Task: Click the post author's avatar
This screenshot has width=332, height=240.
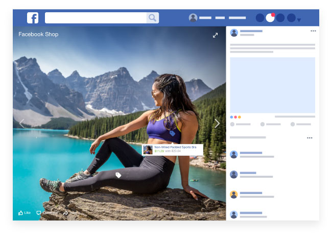Action: [x=234, y=33]
